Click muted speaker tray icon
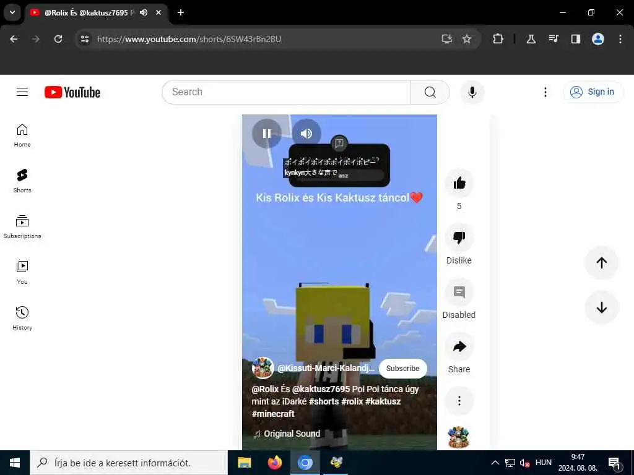The height and width of the screenshot is (475, 634). 525,463
